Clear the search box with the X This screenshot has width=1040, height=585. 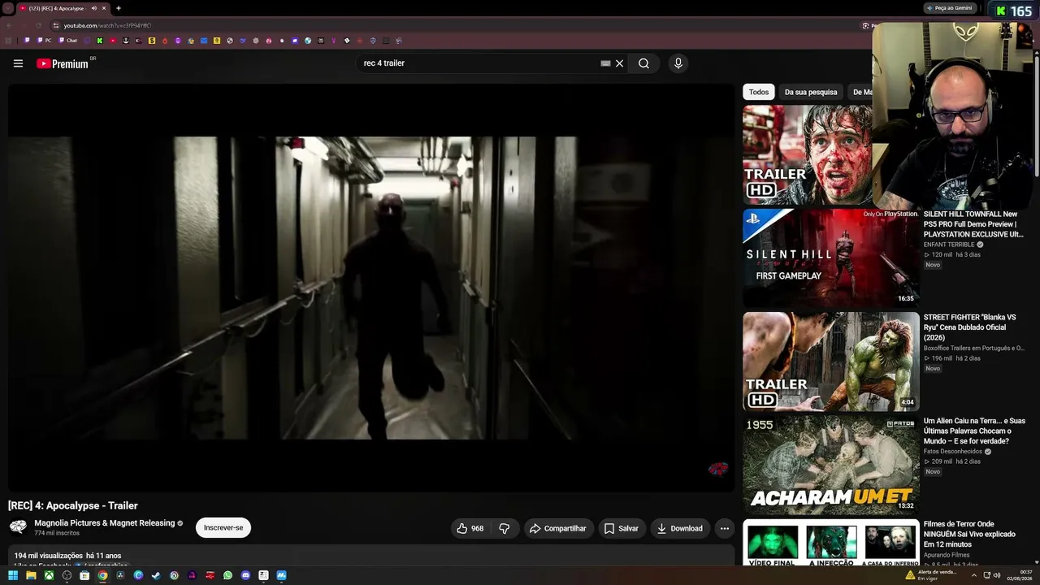tap(619, 63)
